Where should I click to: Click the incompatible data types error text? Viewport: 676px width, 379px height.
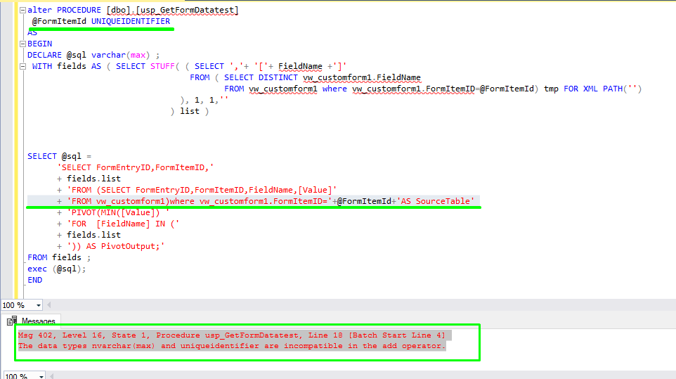click(230, 346)
